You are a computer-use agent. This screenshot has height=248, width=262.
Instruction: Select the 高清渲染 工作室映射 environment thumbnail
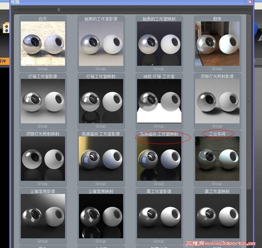click(159, 159)
